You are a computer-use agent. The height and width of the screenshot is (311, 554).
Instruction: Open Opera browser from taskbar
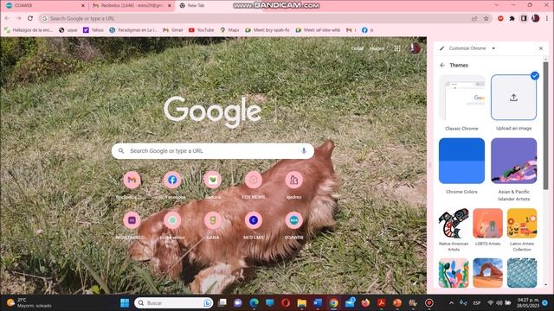(286, 303)
